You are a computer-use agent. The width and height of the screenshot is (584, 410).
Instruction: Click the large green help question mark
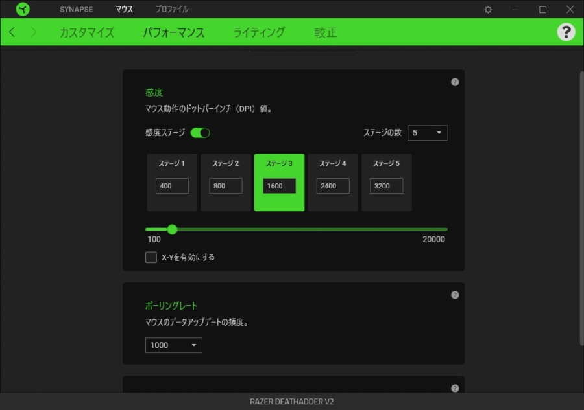pos(566,32)
